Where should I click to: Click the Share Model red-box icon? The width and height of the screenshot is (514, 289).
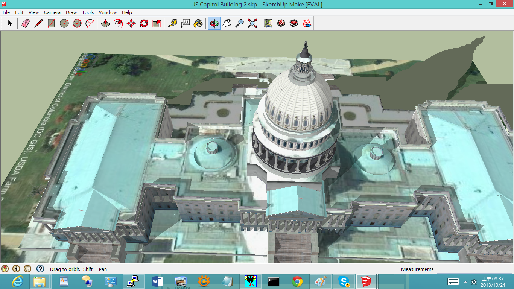(294, 23)
